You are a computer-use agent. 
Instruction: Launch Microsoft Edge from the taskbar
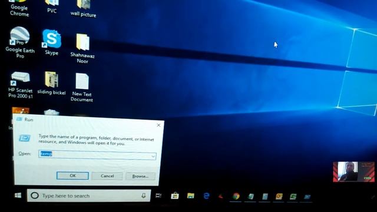[206, 196]
